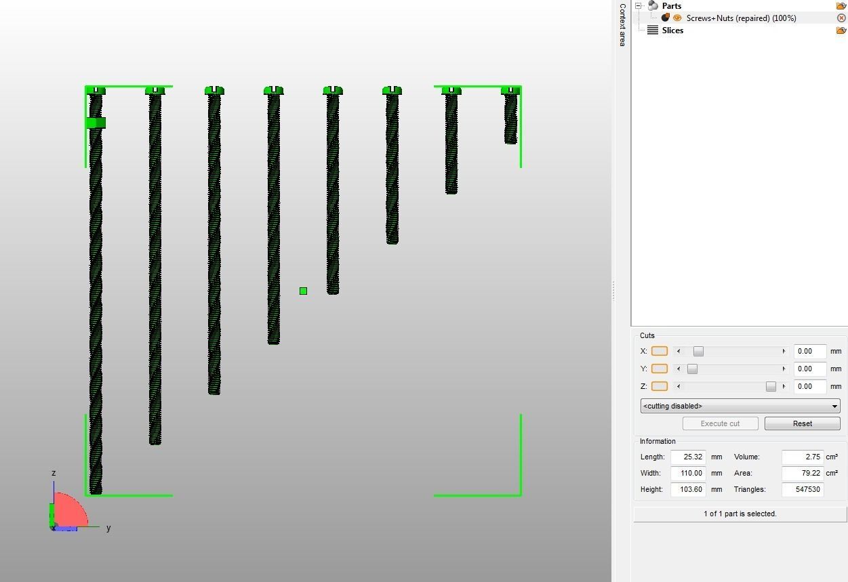Screen dimensions: 848x582
Task: Click the shortest screw in the viewport
Action: point(510,115)
